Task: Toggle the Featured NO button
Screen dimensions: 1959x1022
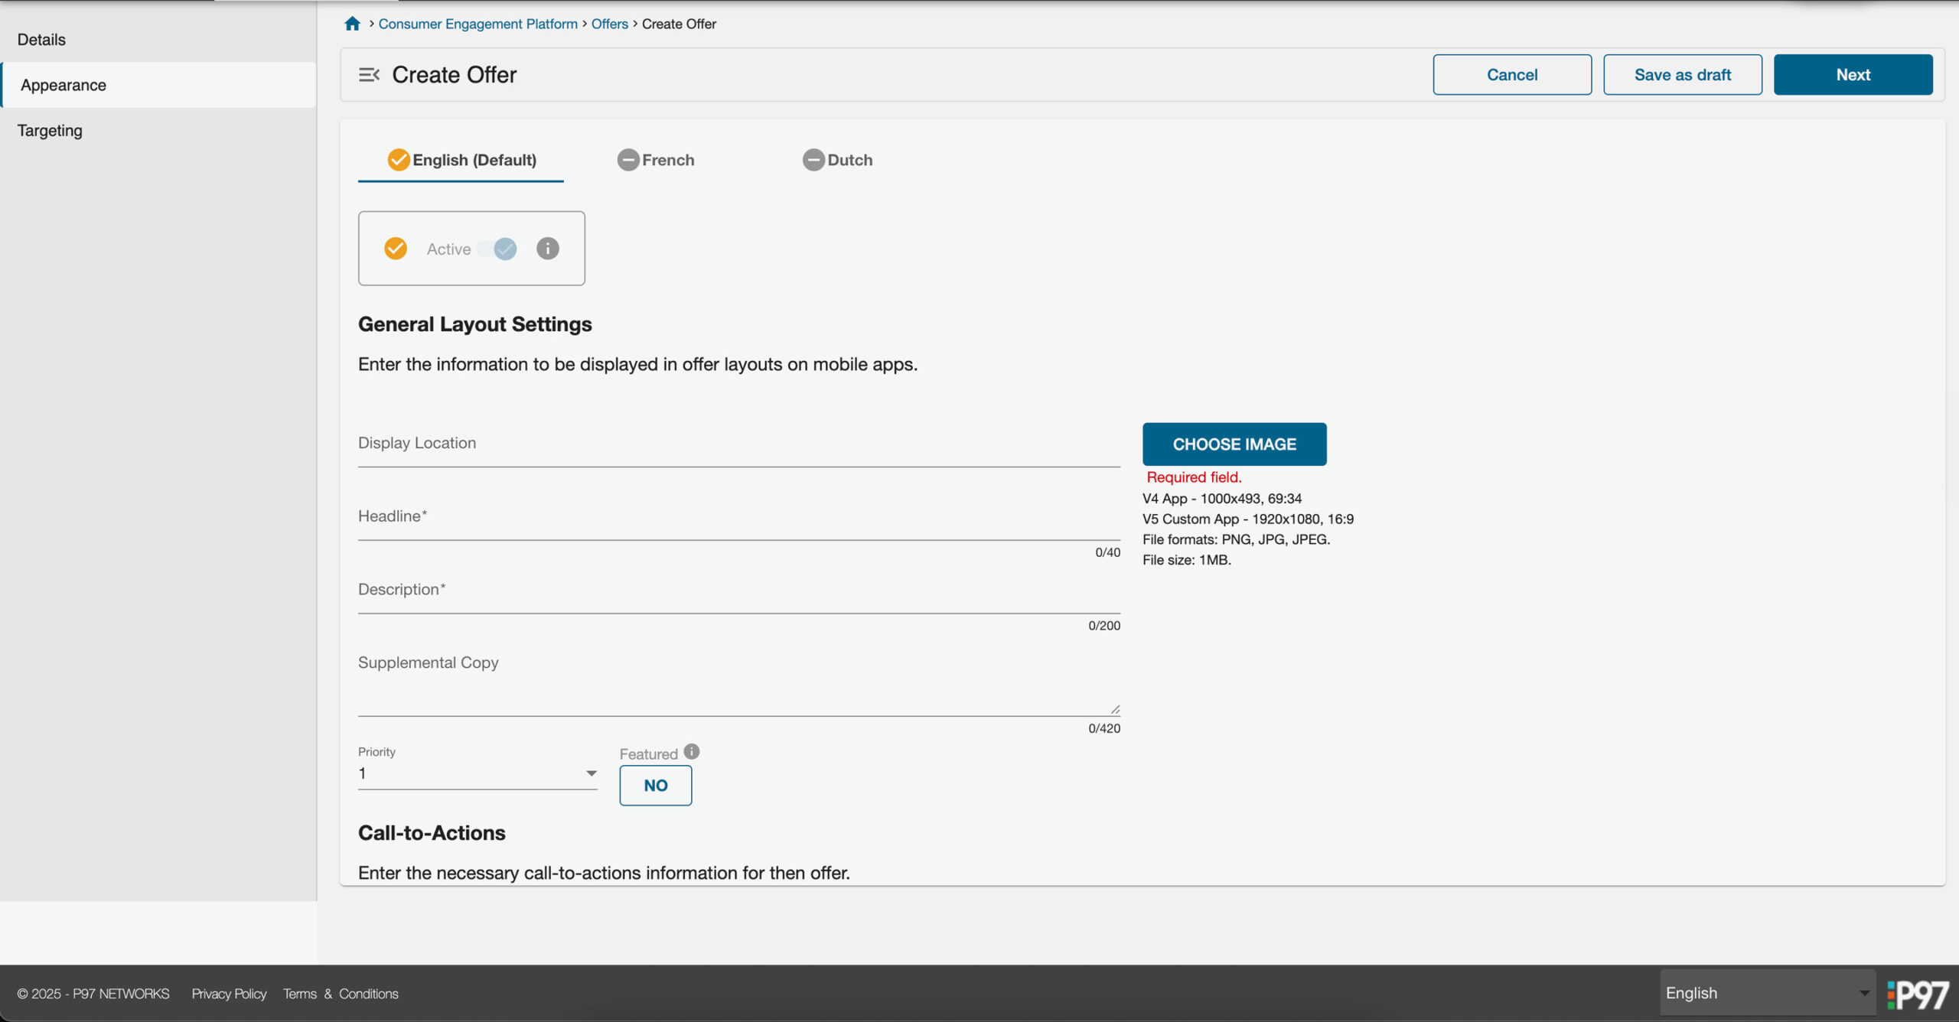Action: click(x=655, y=786)
